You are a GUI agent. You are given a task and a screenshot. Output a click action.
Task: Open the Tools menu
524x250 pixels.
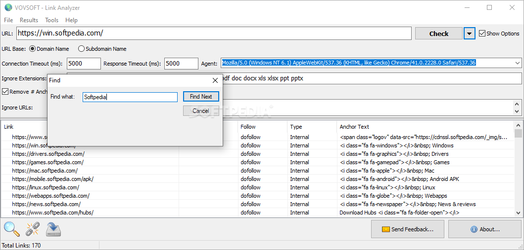[52, 20]
